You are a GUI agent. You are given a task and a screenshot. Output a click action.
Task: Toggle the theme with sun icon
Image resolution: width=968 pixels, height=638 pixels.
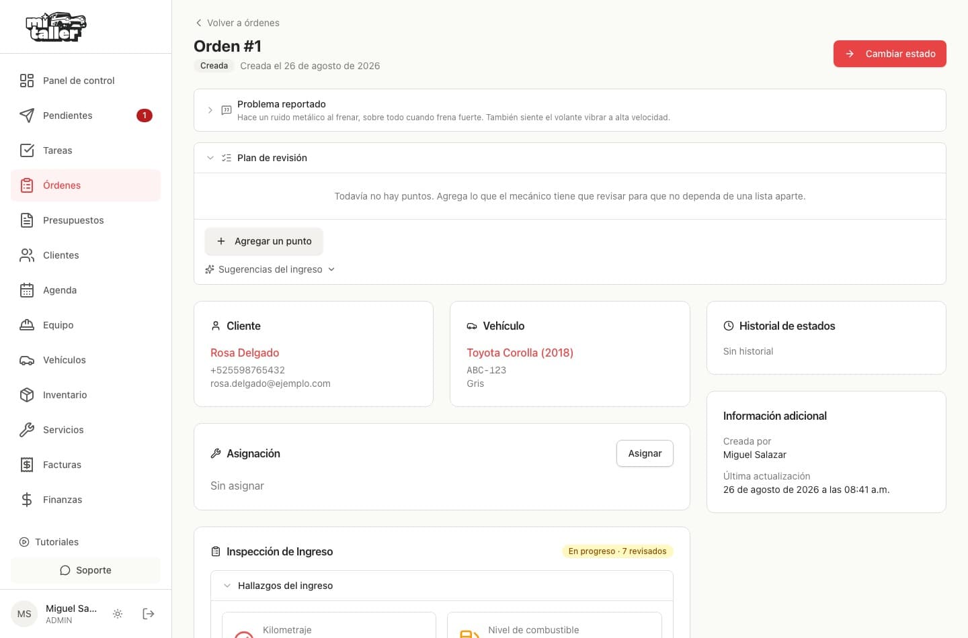pos(118,614)
